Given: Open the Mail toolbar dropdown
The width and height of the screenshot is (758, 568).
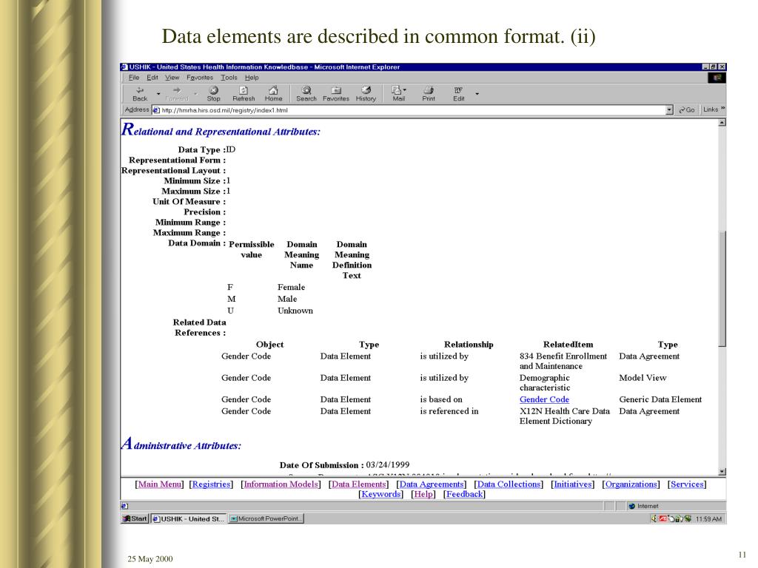Looking at the screenshot, I should point(399,94).
